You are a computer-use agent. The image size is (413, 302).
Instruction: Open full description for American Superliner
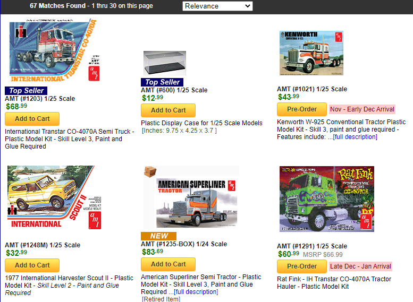coord(196,292)
